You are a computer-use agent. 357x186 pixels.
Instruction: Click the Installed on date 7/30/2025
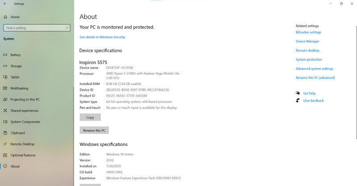[x=113, y=166]
